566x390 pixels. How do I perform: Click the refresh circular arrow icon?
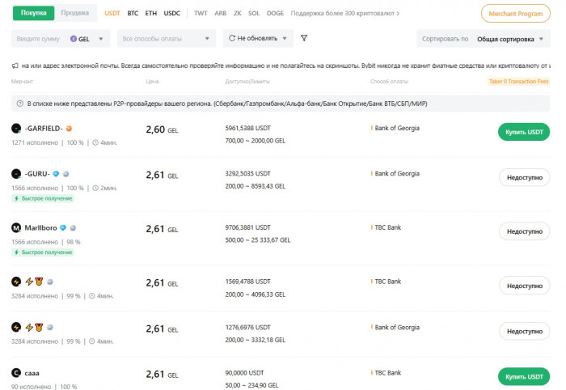(x=232, y=38)
